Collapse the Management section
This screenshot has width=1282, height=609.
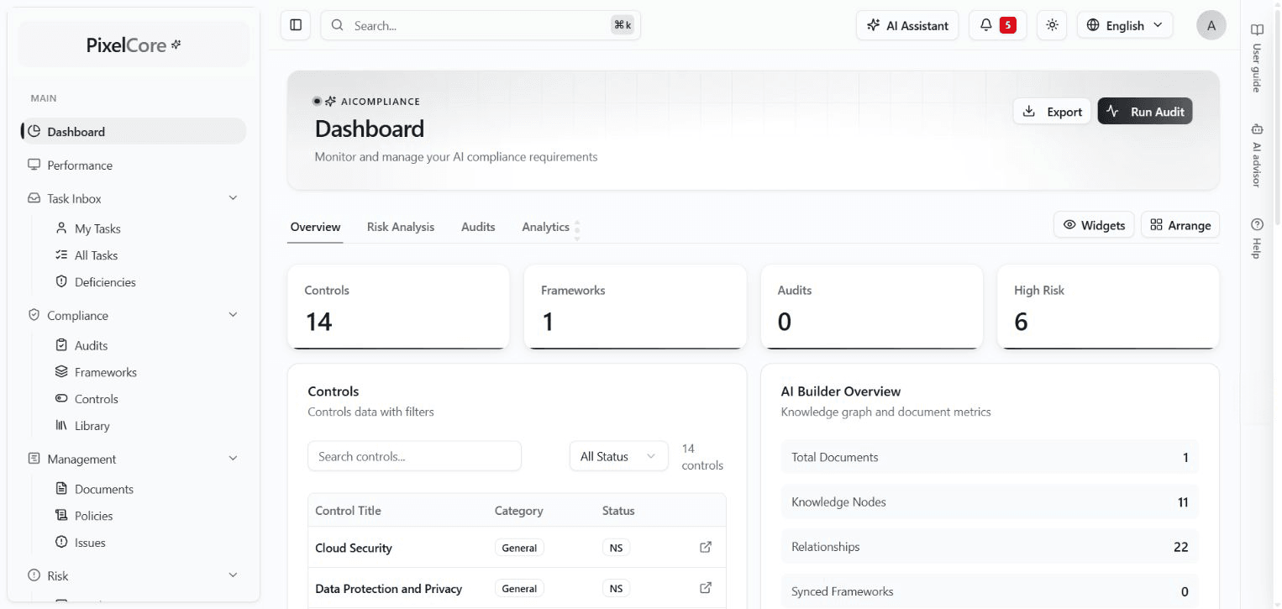pyautogui.click(x=233, y=459)
